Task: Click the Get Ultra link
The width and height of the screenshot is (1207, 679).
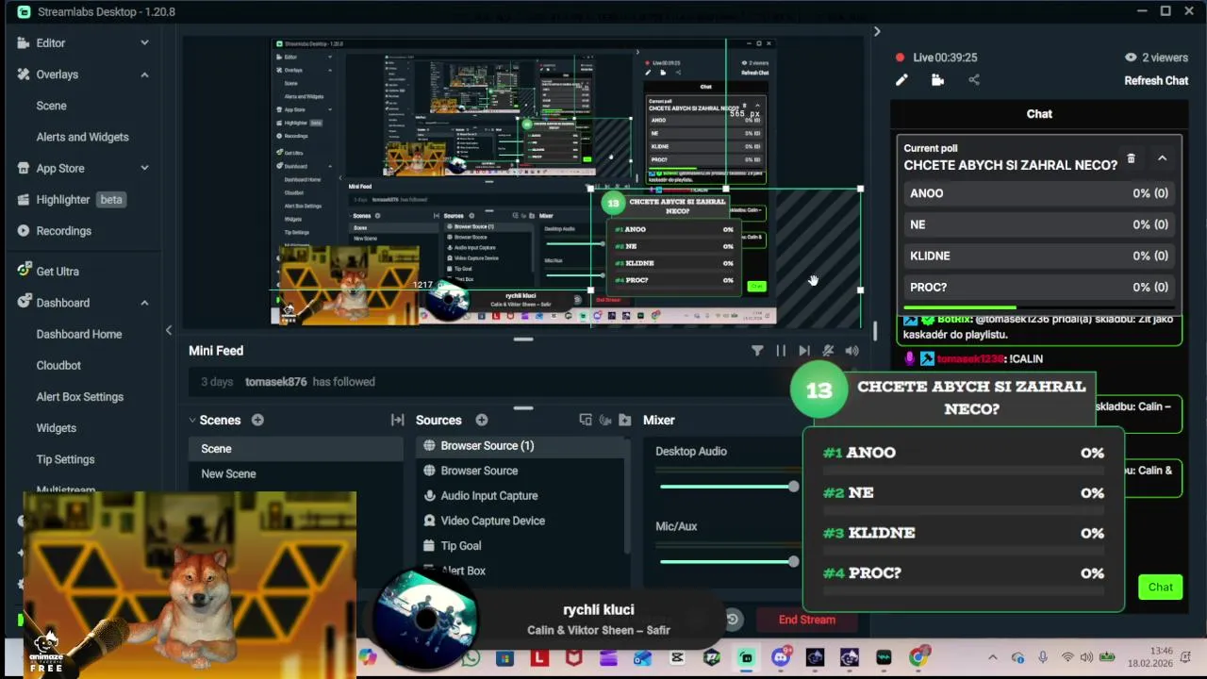Action: tap(58, 272)
